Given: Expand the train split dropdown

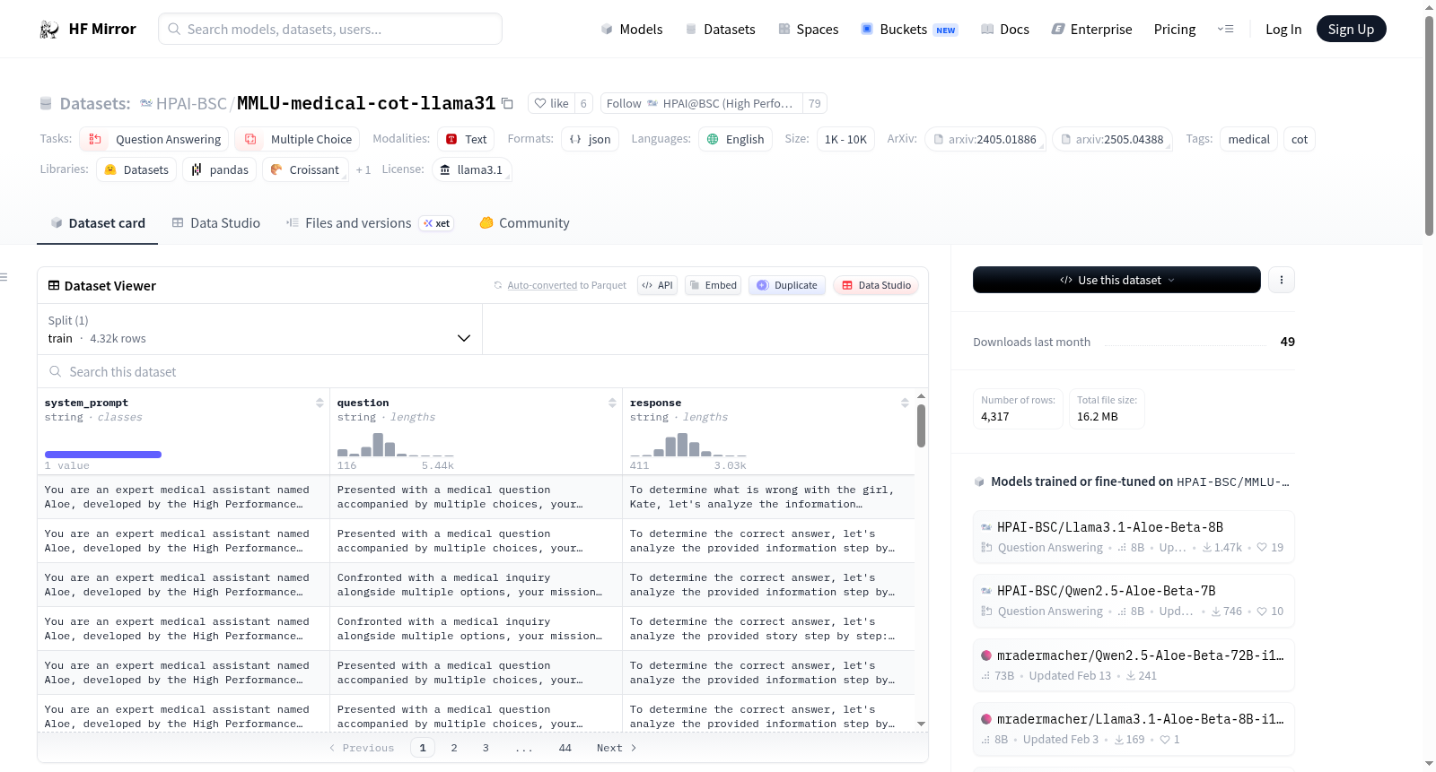Looking at the screenshot, I should 259,329.
